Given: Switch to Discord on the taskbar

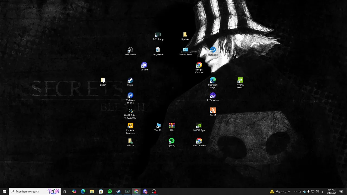Looking at the screenshot, I should pos(145,191).
